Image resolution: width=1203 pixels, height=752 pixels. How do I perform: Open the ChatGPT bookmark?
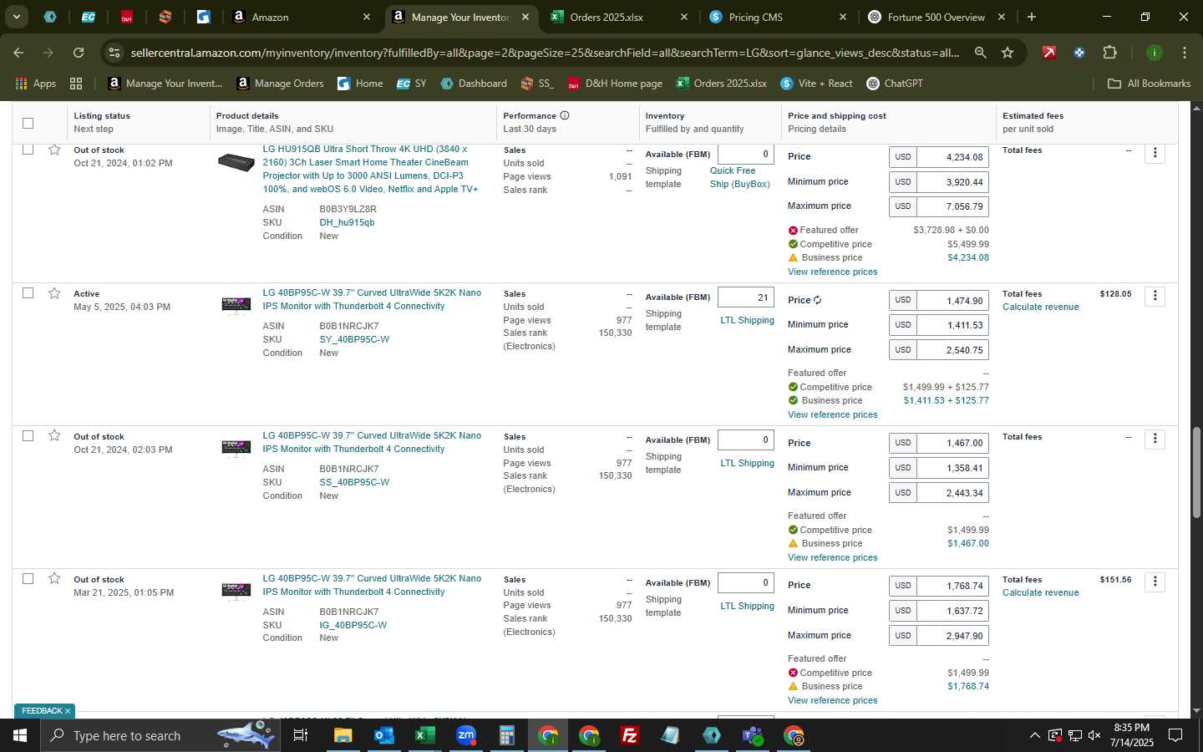pos(895,84)
